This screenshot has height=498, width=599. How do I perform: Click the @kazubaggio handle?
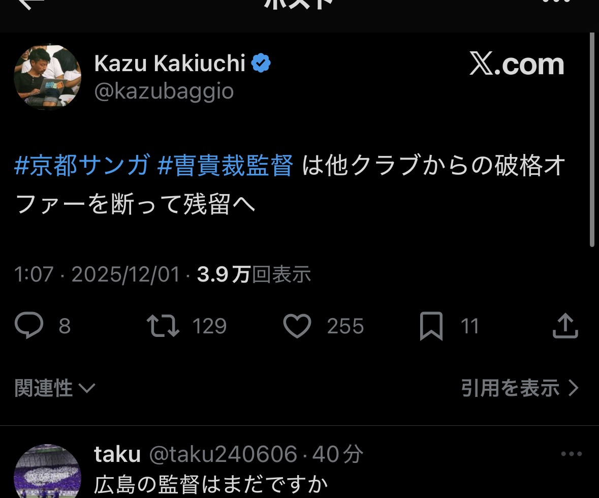164,92
